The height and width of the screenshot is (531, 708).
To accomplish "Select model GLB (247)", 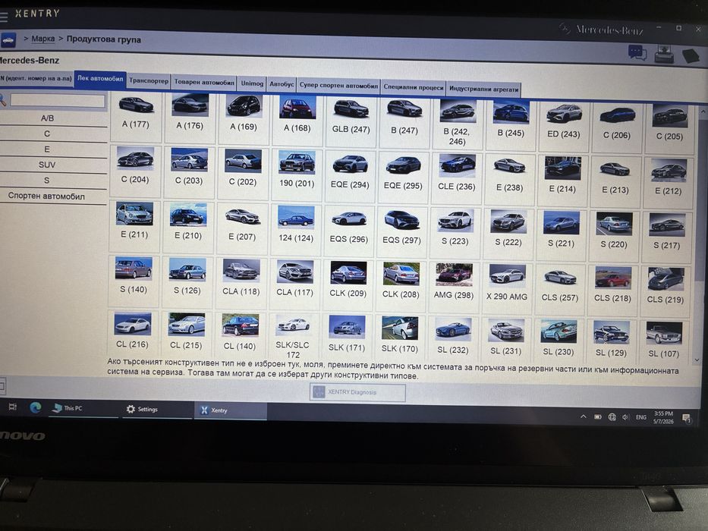I will click(351, 121).
